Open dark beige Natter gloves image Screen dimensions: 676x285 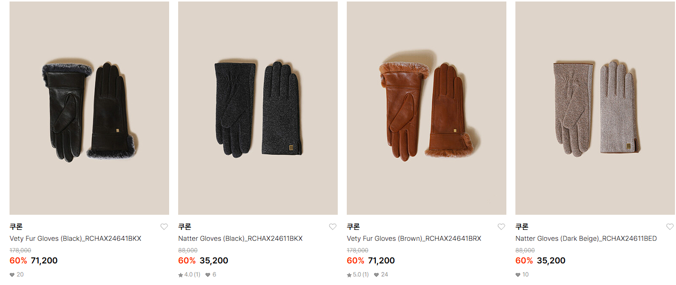pyautogui.click(x=595, y=108)
